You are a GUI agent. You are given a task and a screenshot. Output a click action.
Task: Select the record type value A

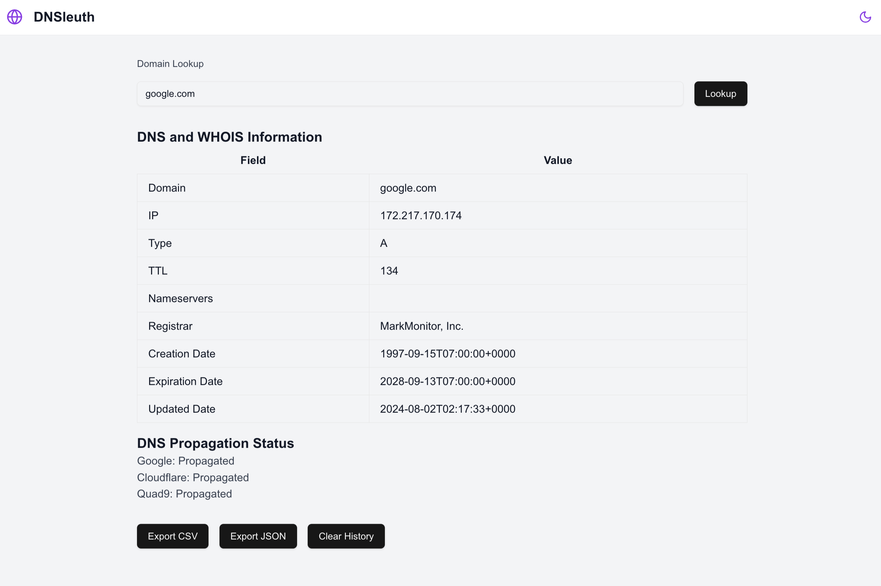tap(384, 243)
